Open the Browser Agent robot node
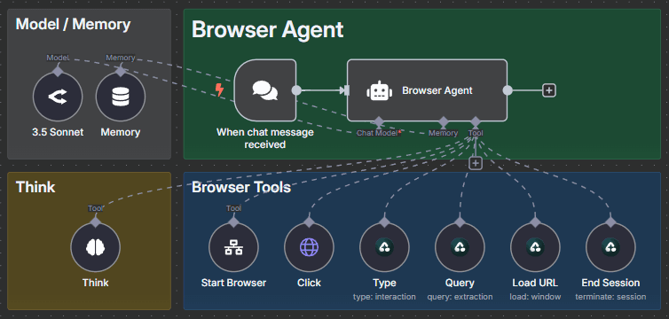 (427, 90)
